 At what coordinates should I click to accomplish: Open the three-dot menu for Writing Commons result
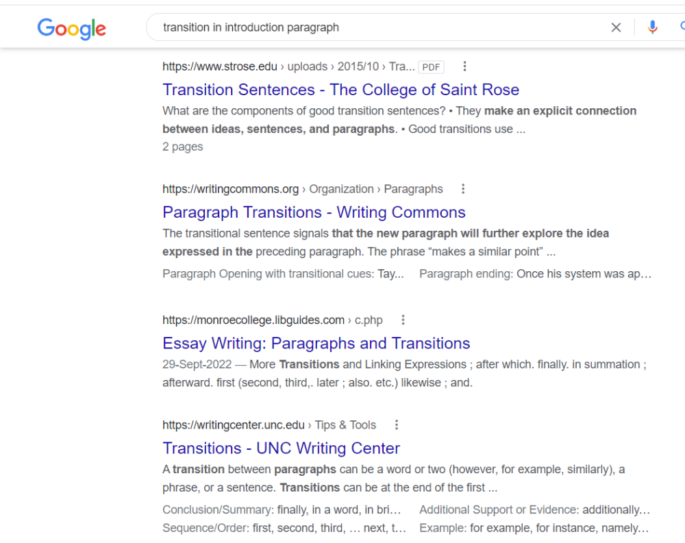463,188
